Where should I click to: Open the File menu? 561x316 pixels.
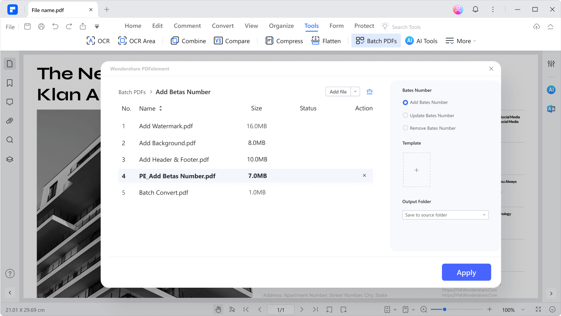pyautogui.click(x=10, y=27)
